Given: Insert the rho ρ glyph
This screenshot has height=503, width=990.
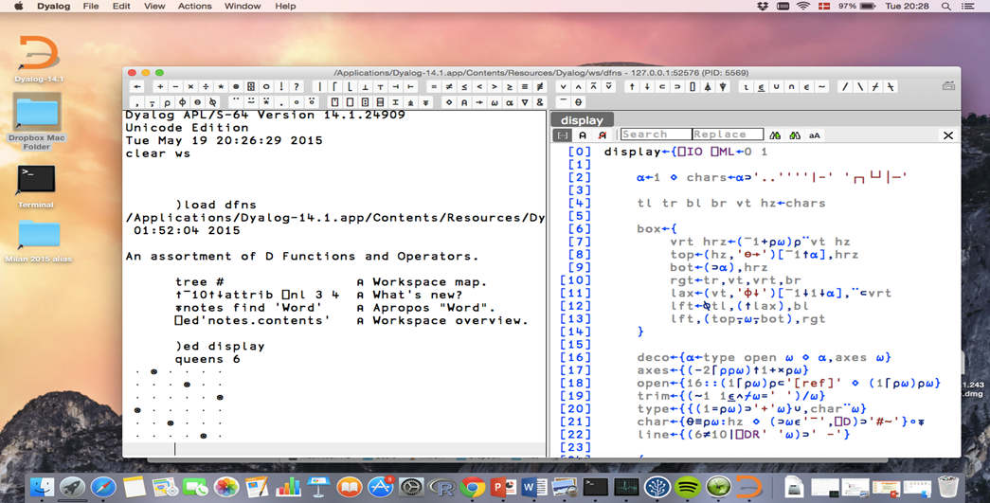Looking at the screenshot, I should coord(168,102).
